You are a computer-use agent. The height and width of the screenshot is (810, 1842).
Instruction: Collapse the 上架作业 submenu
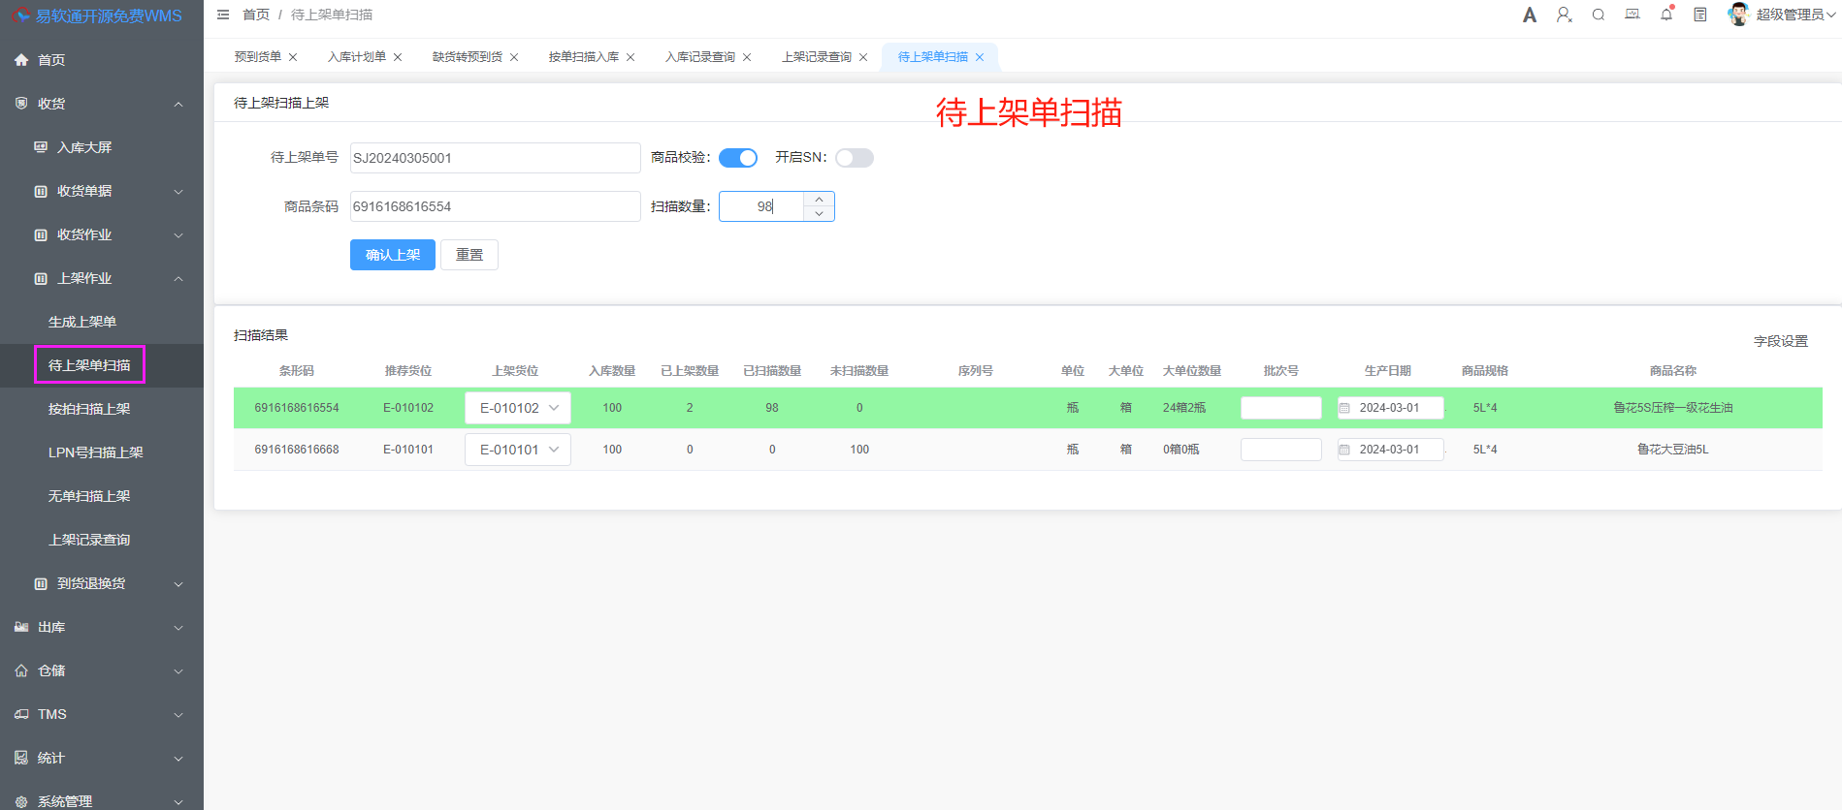tap(178, 278)
